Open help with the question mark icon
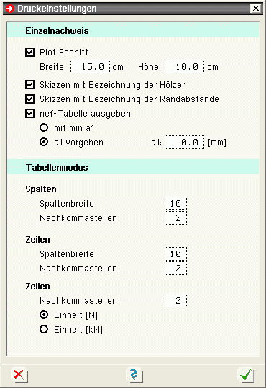The width and height of the screenshot is (266, 388). pos(134,375)
